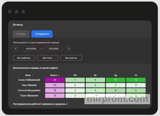Screen dimensions: 160x116
Task: Click Thursday cell 5 for Евгений Евтушенко
Action: (136, 91)
